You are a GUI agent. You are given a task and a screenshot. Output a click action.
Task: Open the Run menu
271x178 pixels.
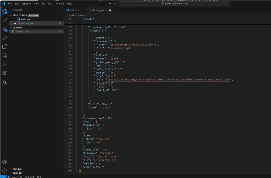[50, 4]
